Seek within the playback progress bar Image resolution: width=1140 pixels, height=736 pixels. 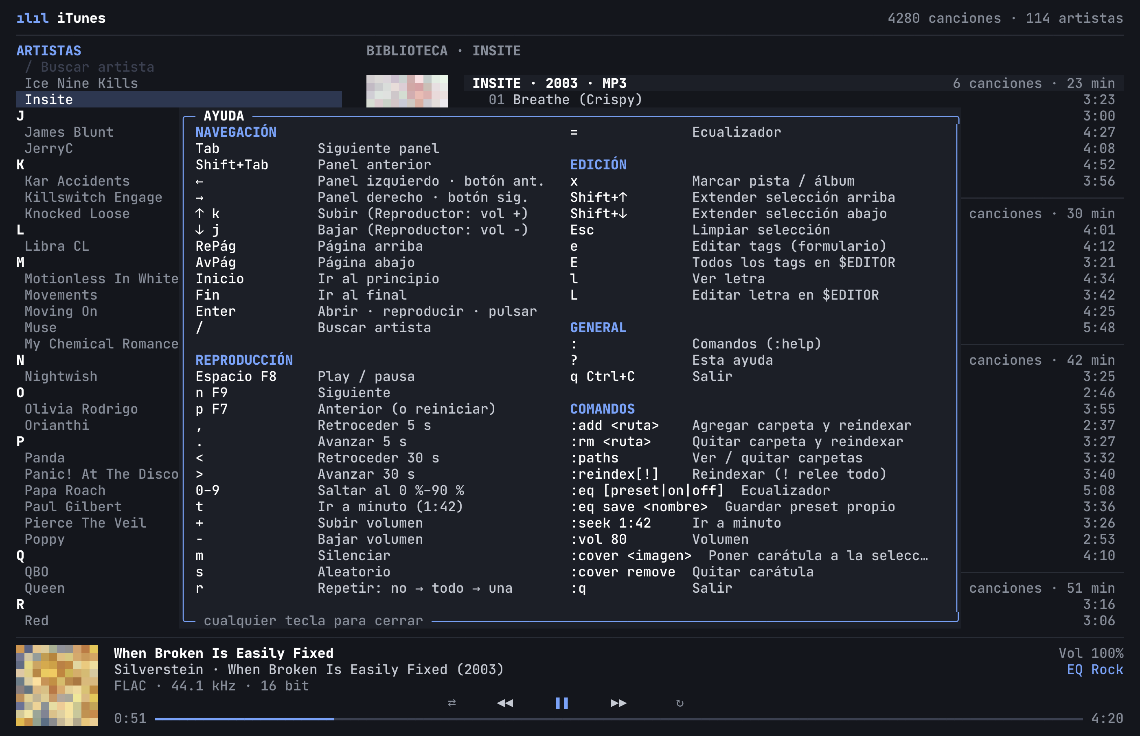618,719
